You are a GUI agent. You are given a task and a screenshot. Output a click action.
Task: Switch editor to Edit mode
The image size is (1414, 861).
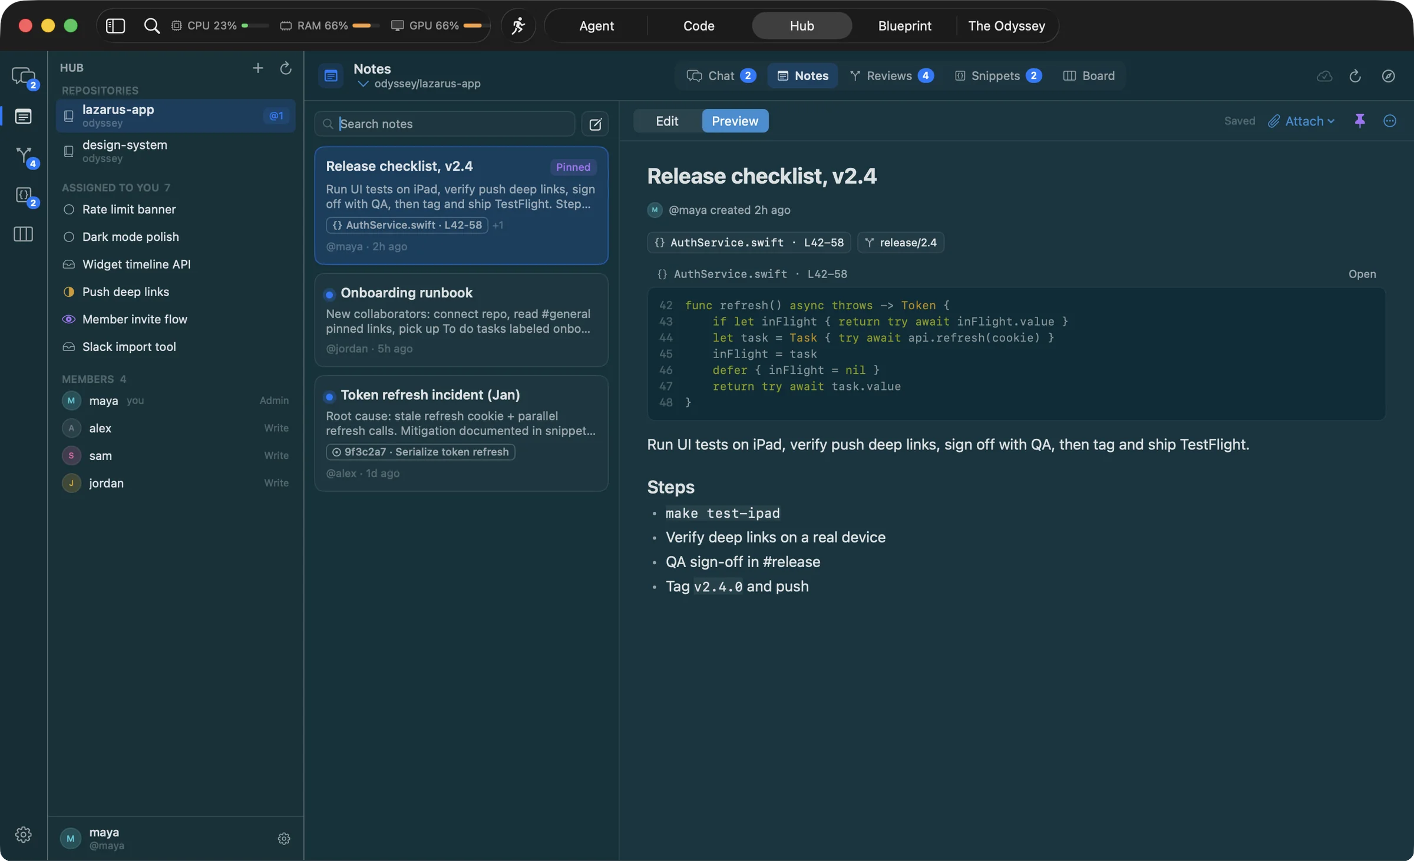(x=667, y=121)
